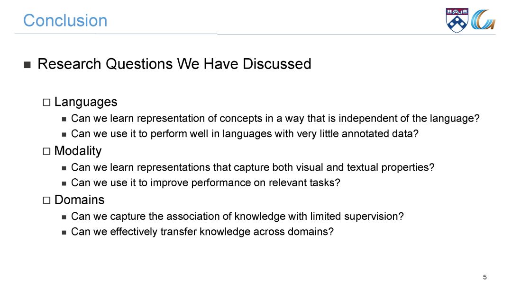Viewport: 512px width, 287px height.
Task: Click the Penn shield logo
Action: click(x=457, y=20)
